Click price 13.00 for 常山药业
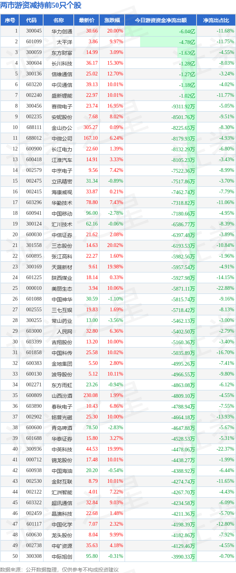 point(92,321)
